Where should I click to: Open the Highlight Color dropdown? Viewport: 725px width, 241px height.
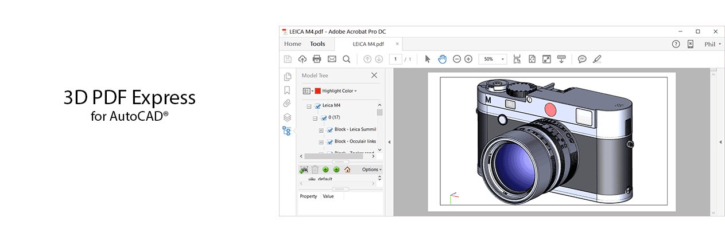[339, 91]
